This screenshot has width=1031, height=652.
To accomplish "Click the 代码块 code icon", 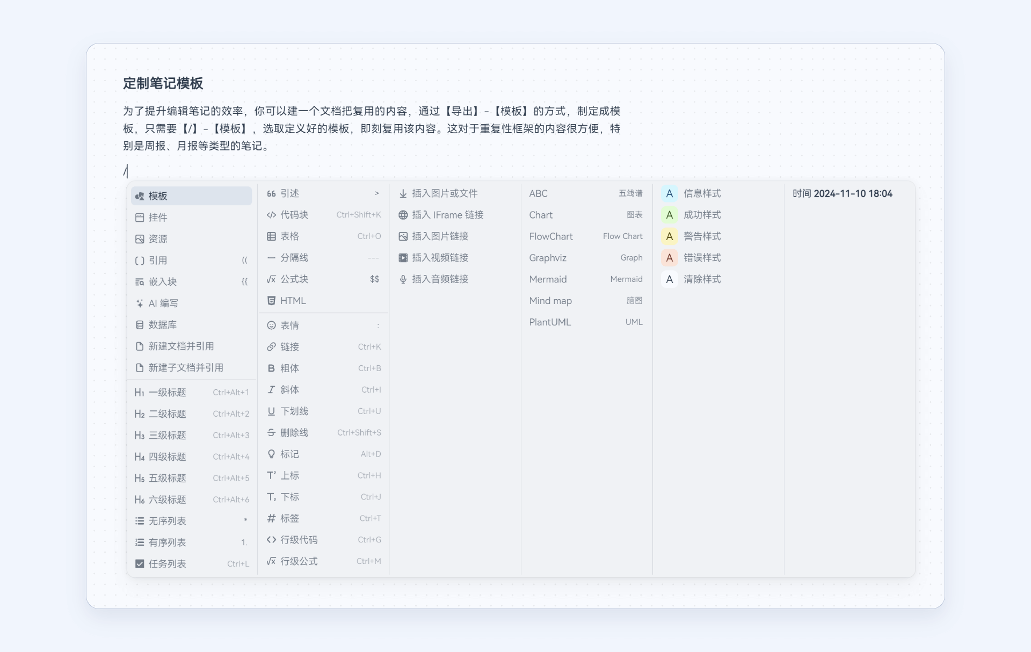I will coord(271,215).
